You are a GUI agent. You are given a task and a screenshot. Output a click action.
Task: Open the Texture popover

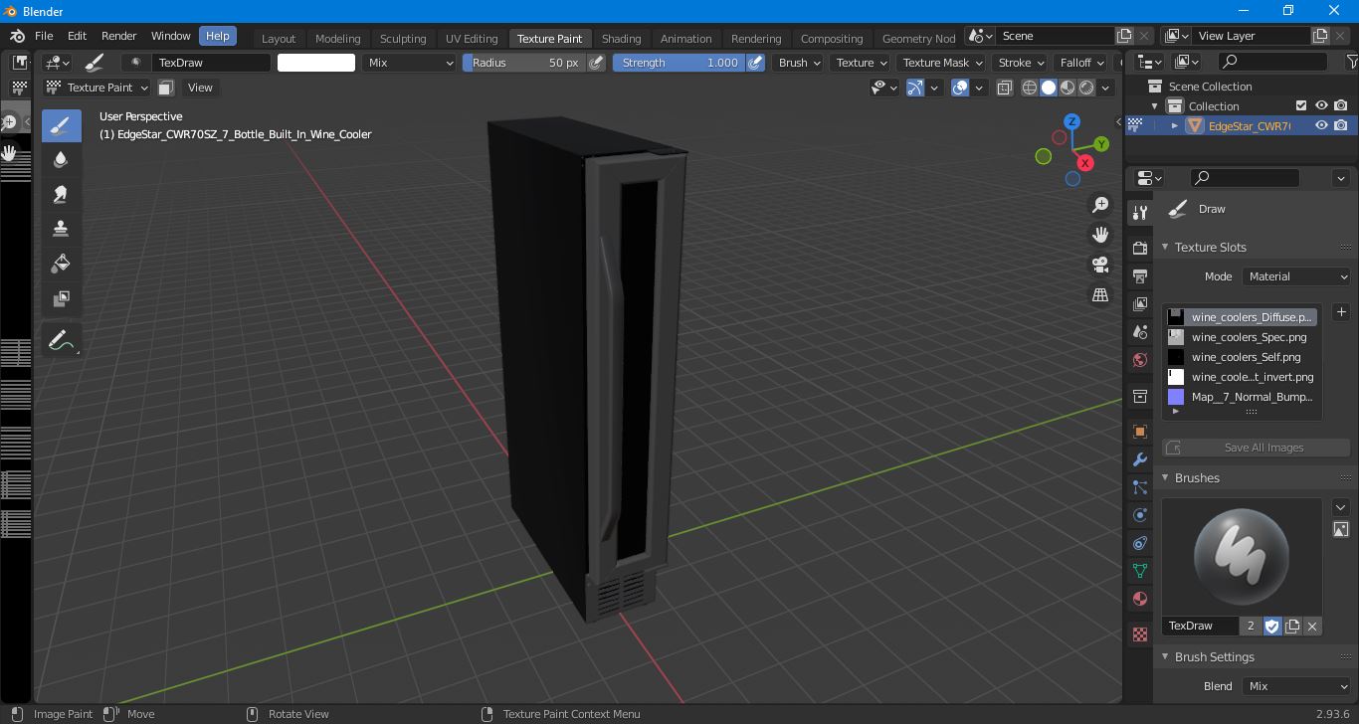pos(861,63)
